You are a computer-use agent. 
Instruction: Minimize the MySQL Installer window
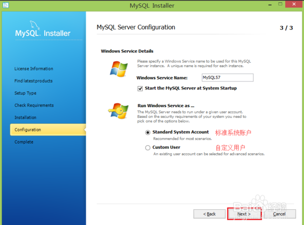(x=270, y=5)
